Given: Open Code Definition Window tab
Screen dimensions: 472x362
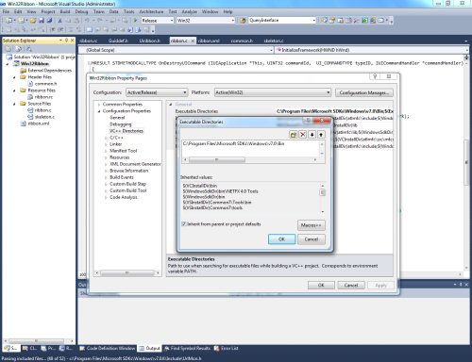Looking at the screenshot, I should point(108,348).
